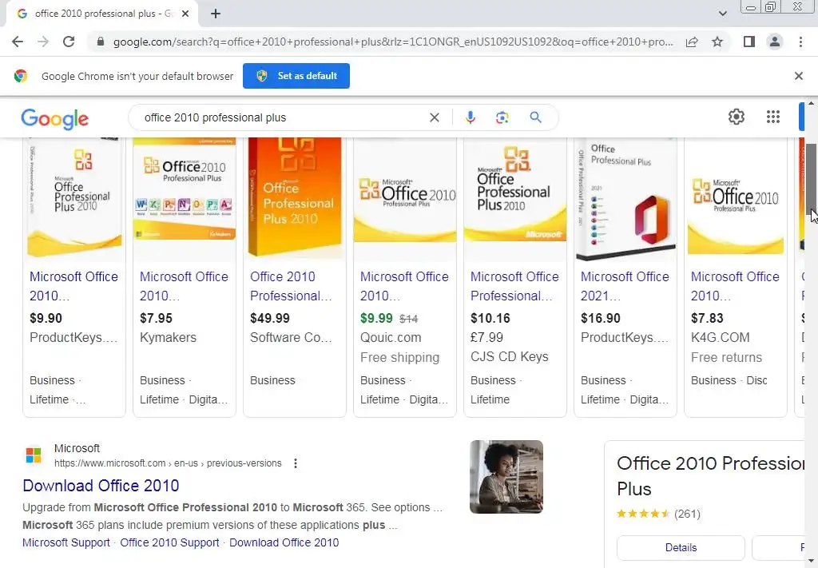Click the Microsoft favicon next to result

(x=34, y=455)
